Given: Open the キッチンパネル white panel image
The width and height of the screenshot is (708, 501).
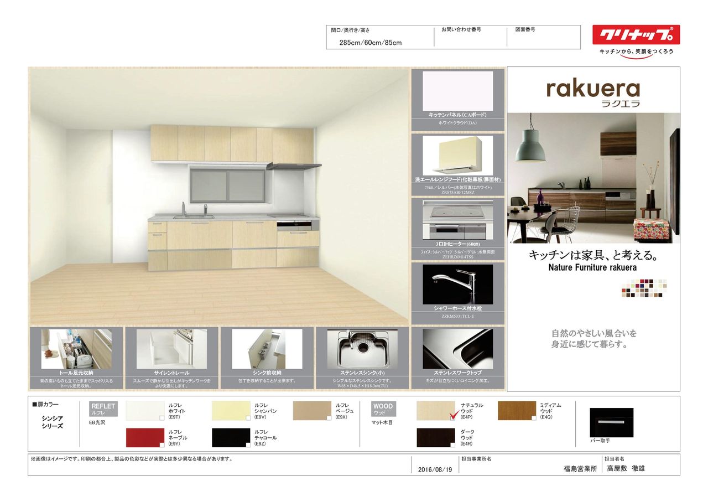Looking at the screenshot, I should pos(457,91).
